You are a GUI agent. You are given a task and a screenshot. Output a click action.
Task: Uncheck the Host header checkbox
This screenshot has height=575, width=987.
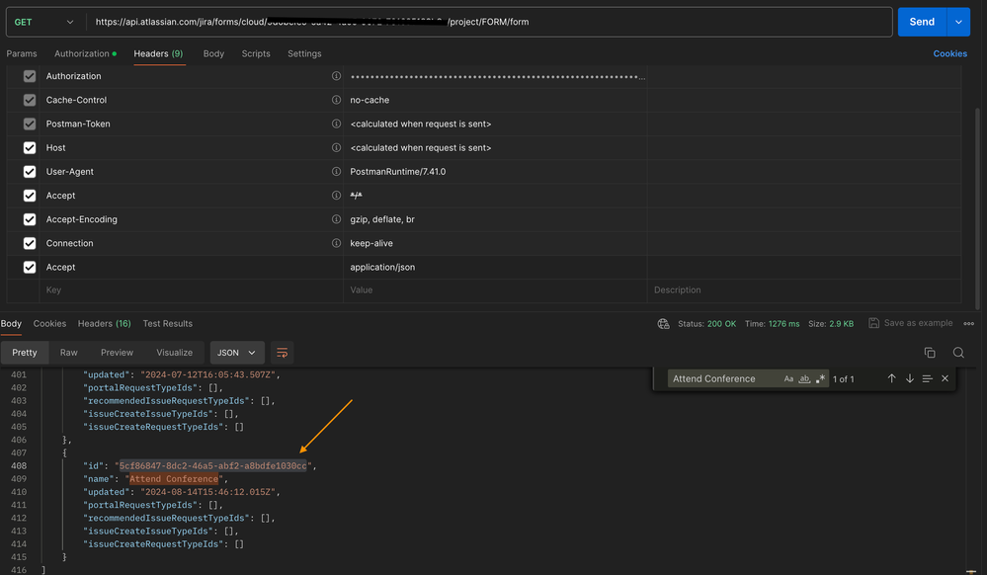click(x=29, y=147)
